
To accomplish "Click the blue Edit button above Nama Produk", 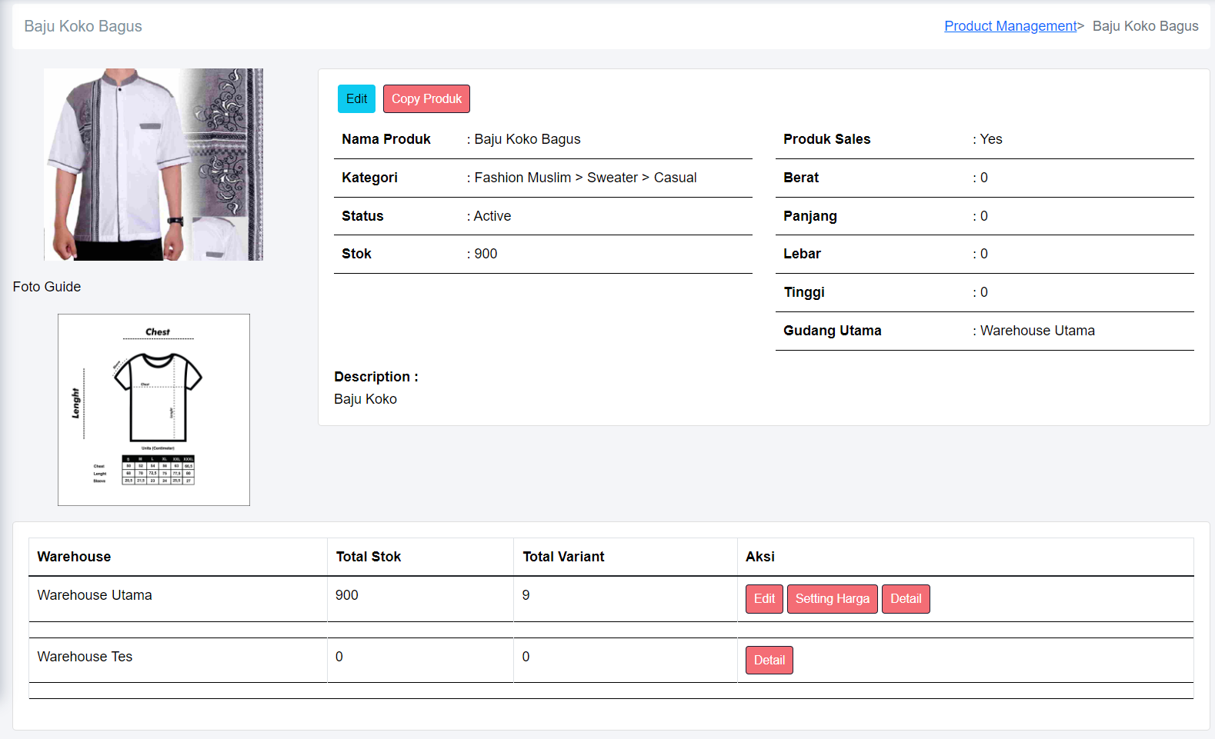I will (356, 98).
